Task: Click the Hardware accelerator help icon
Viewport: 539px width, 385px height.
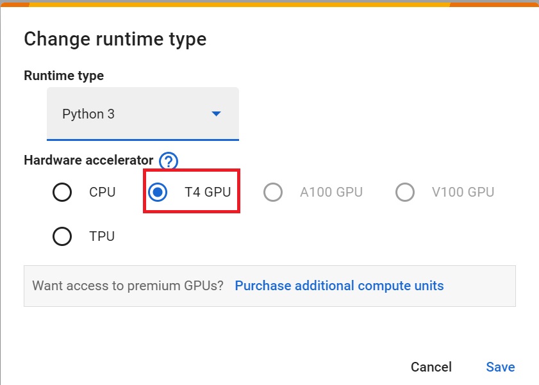Action: click(x=167, y=161)
